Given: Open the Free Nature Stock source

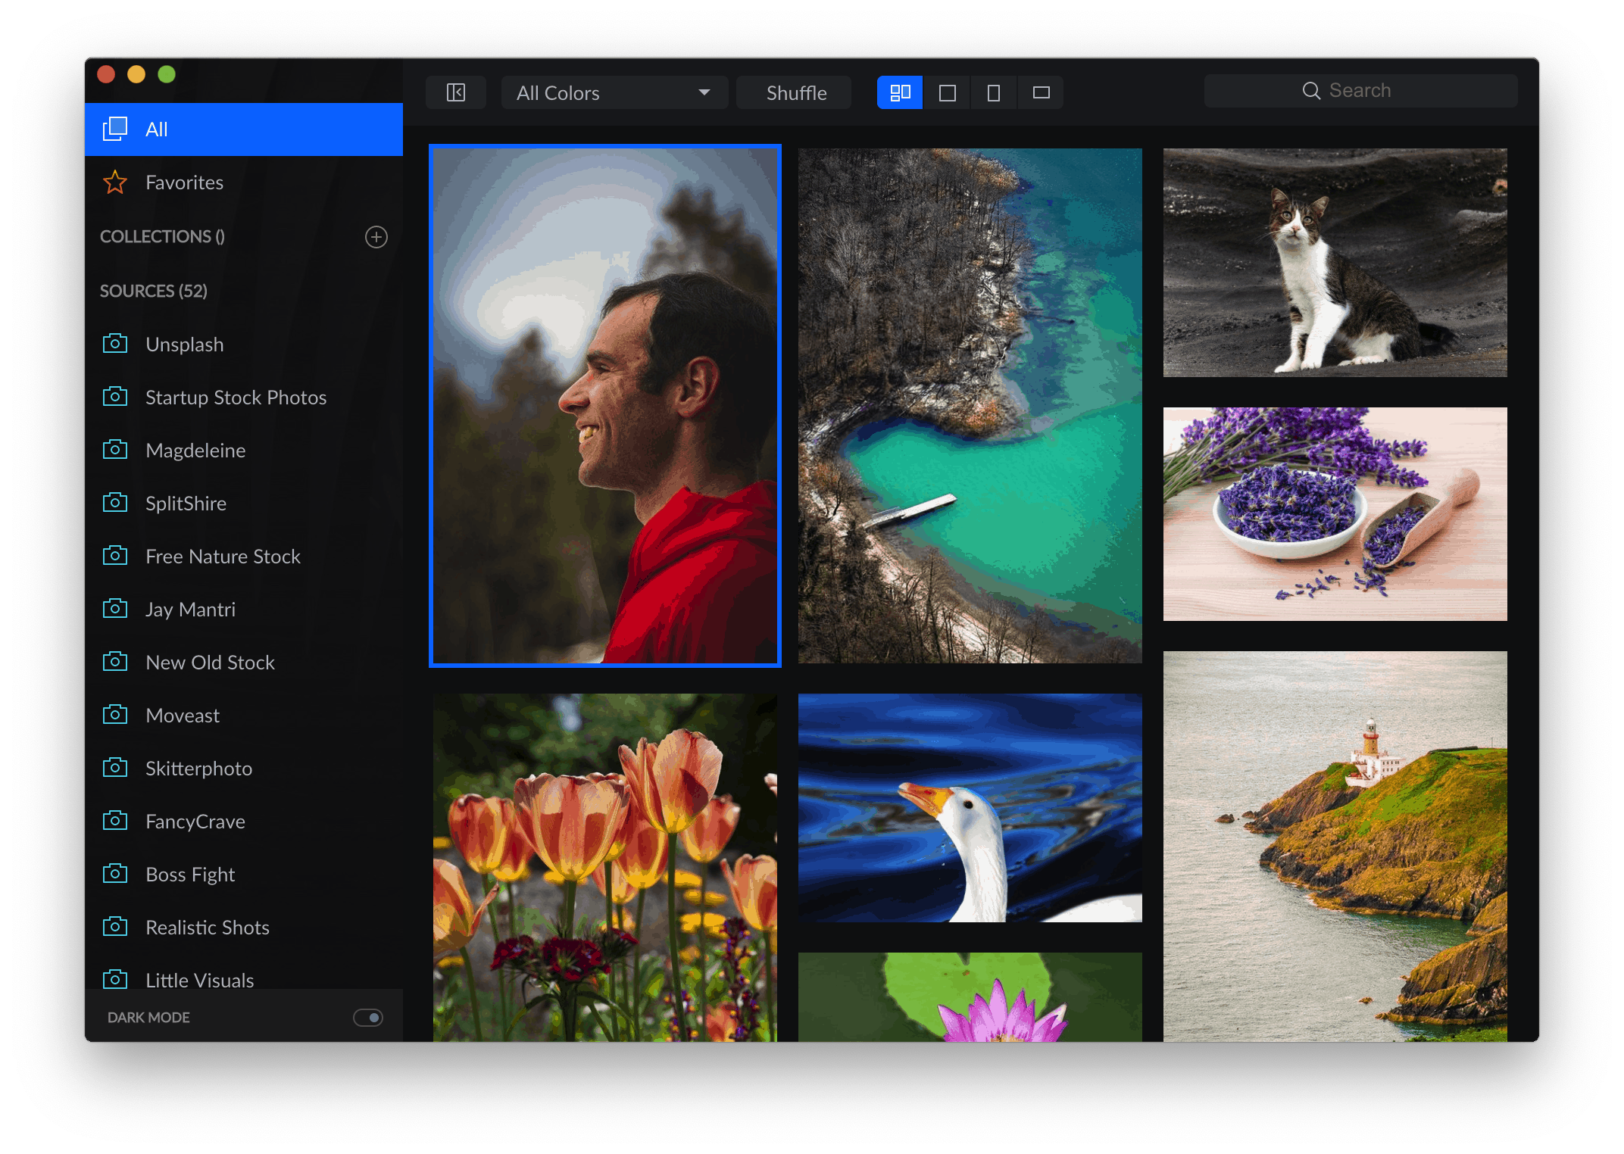Looking at the screenshot, I should point(223,557).
